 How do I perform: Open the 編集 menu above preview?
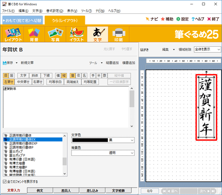pos(165,49)
